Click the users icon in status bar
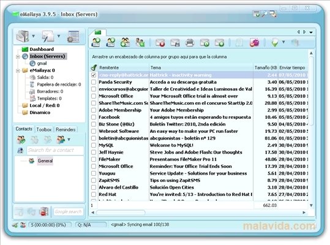Screen dimensions: 330x245 tap(23, 225)
